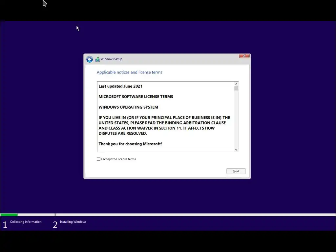
Task: Close the Windows Setup dialog
Action: click(x=244, y=56)
